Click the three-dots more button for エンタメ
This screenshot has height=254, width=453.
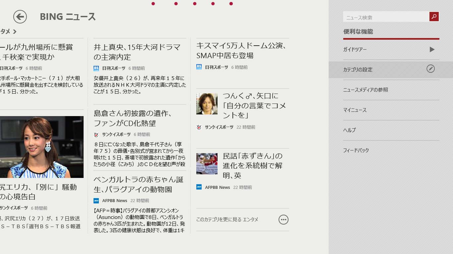tap(284, 219)
